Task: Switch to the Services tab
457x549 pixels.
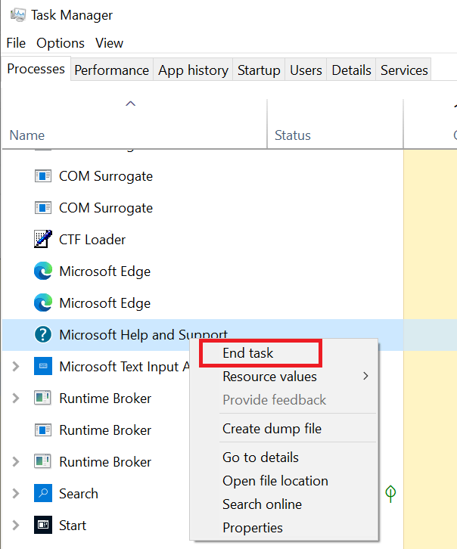Action: tap(404, 70)
